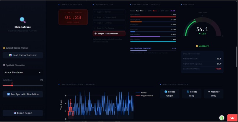
Task: Click the red crown badge icon
Action: pyautogui.click(x=232, y=118)
